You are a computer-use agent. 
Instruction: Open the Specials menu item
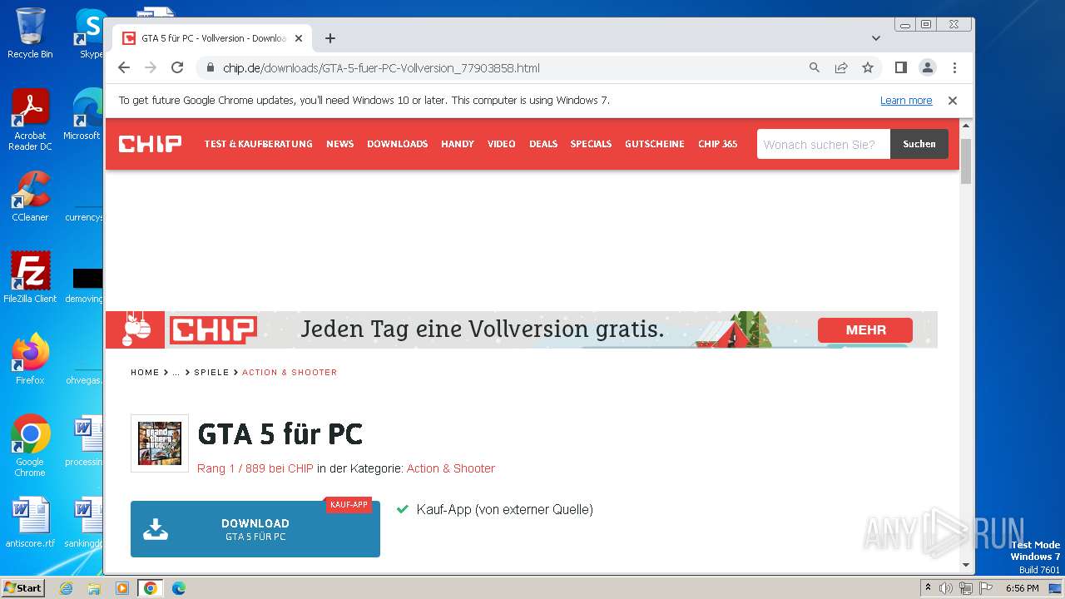coord(591,144)
